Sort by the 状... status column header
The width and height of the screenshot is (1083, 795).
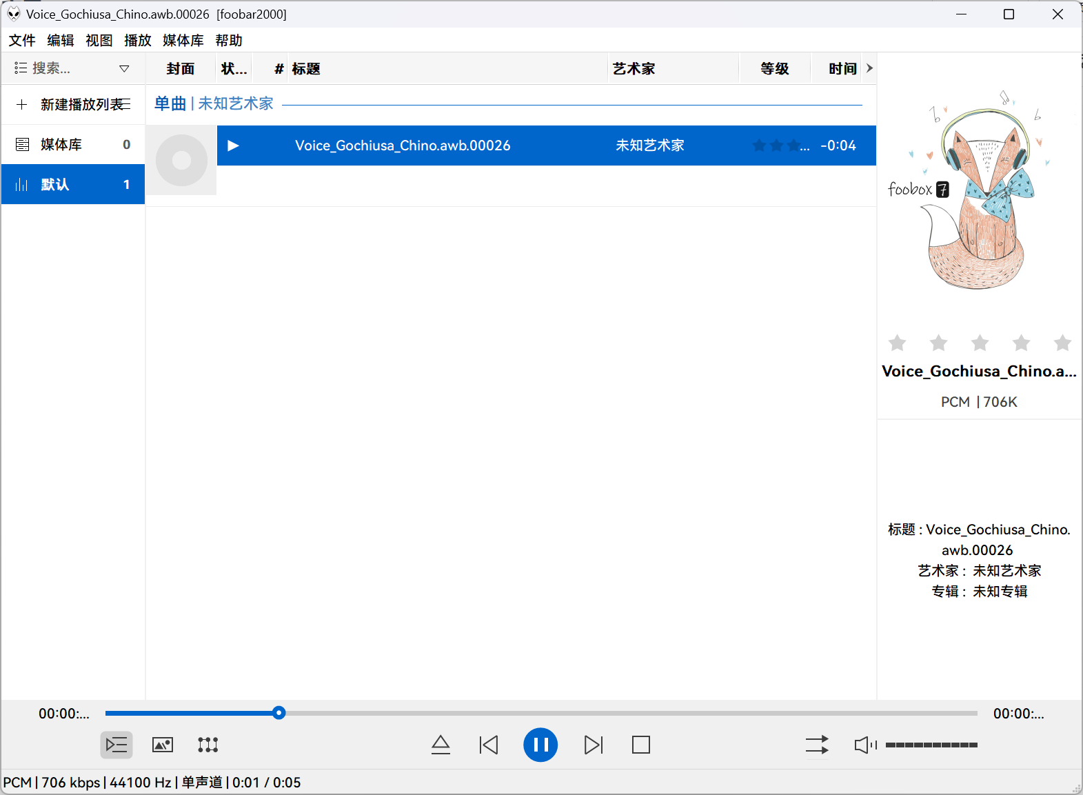coord(234,68)
